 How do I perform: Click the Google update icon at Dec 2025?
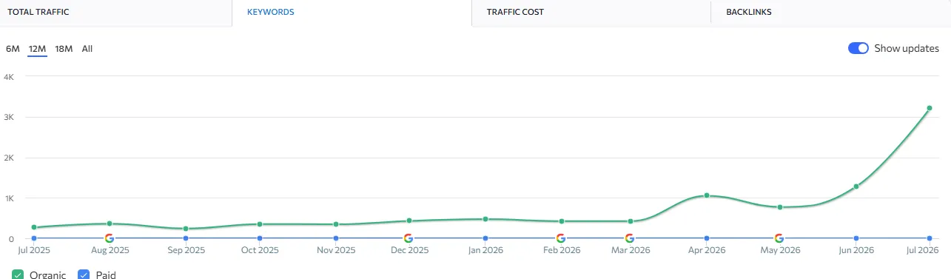[x=408, y=238]
